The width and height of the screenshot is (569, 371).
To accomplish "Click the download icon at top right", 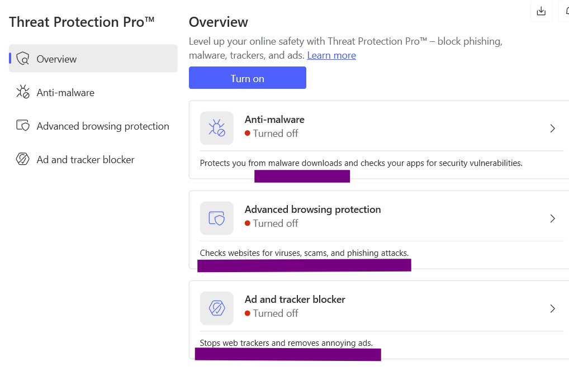I will point(540,11).
